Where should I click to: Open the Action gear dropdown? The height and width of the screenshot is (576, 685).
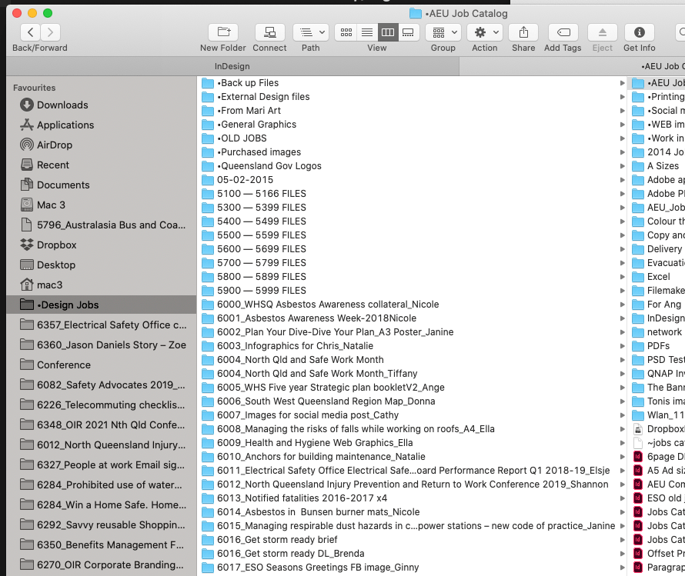[x=484, y=32]
